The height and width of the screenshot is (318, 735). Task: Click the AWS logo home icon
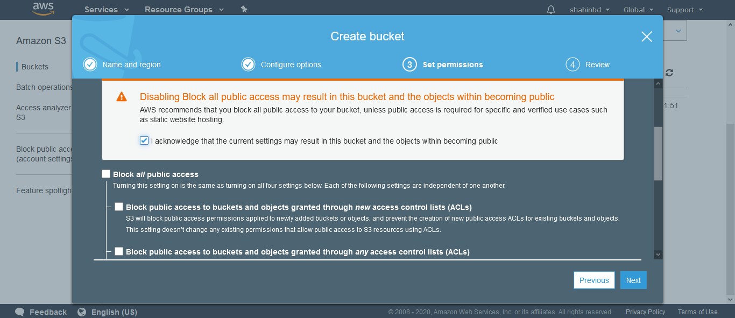43,9
